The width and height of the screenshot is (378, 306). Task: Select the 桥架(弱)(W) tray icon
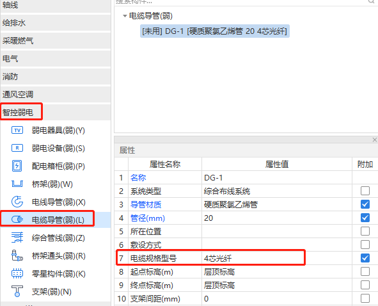(17, 184)
